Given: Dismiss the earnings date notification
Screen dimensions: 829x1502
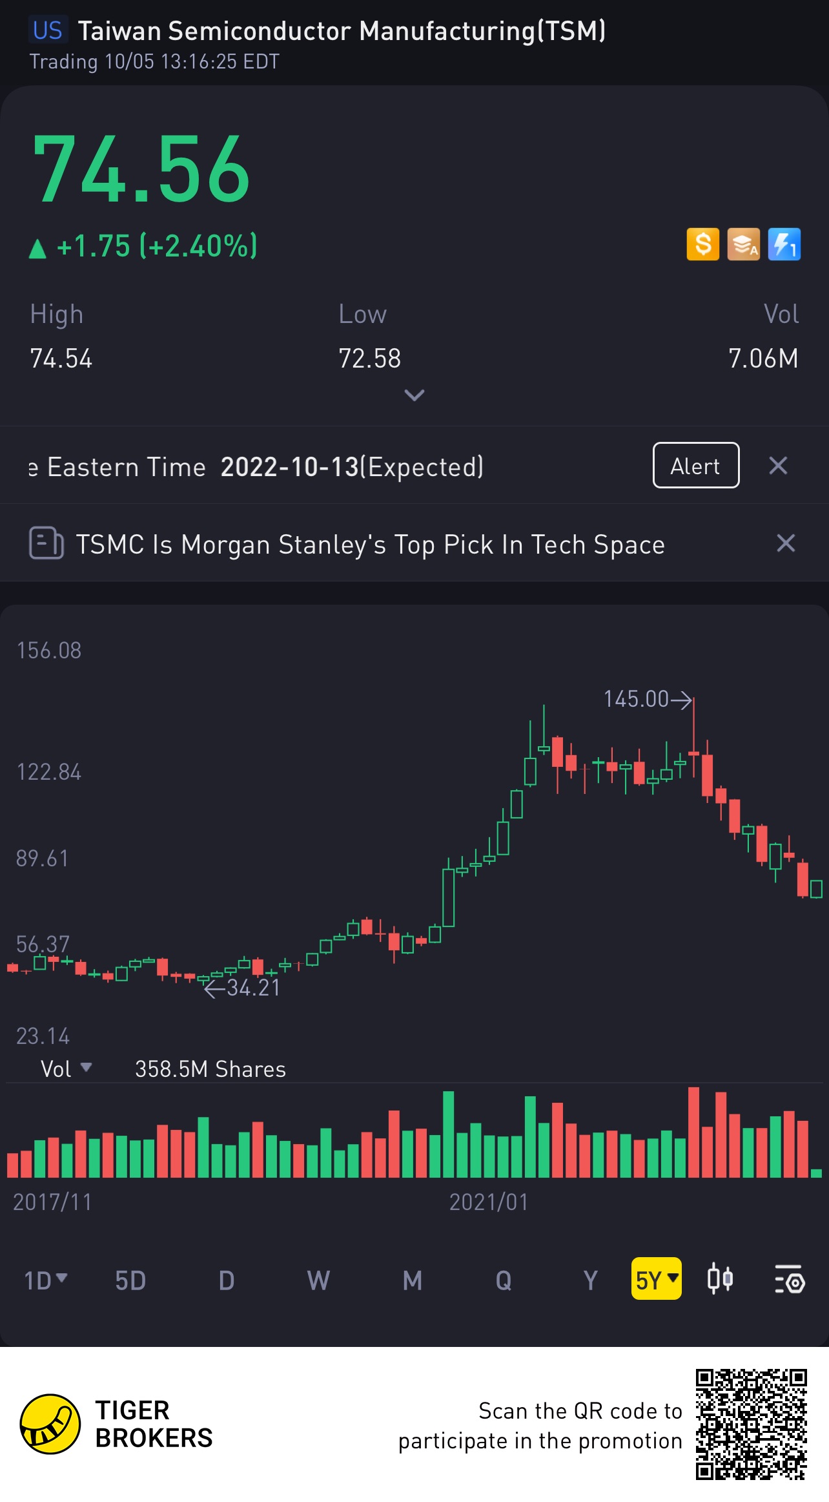Looking at the screenshot, I should (x=778, y=466).
